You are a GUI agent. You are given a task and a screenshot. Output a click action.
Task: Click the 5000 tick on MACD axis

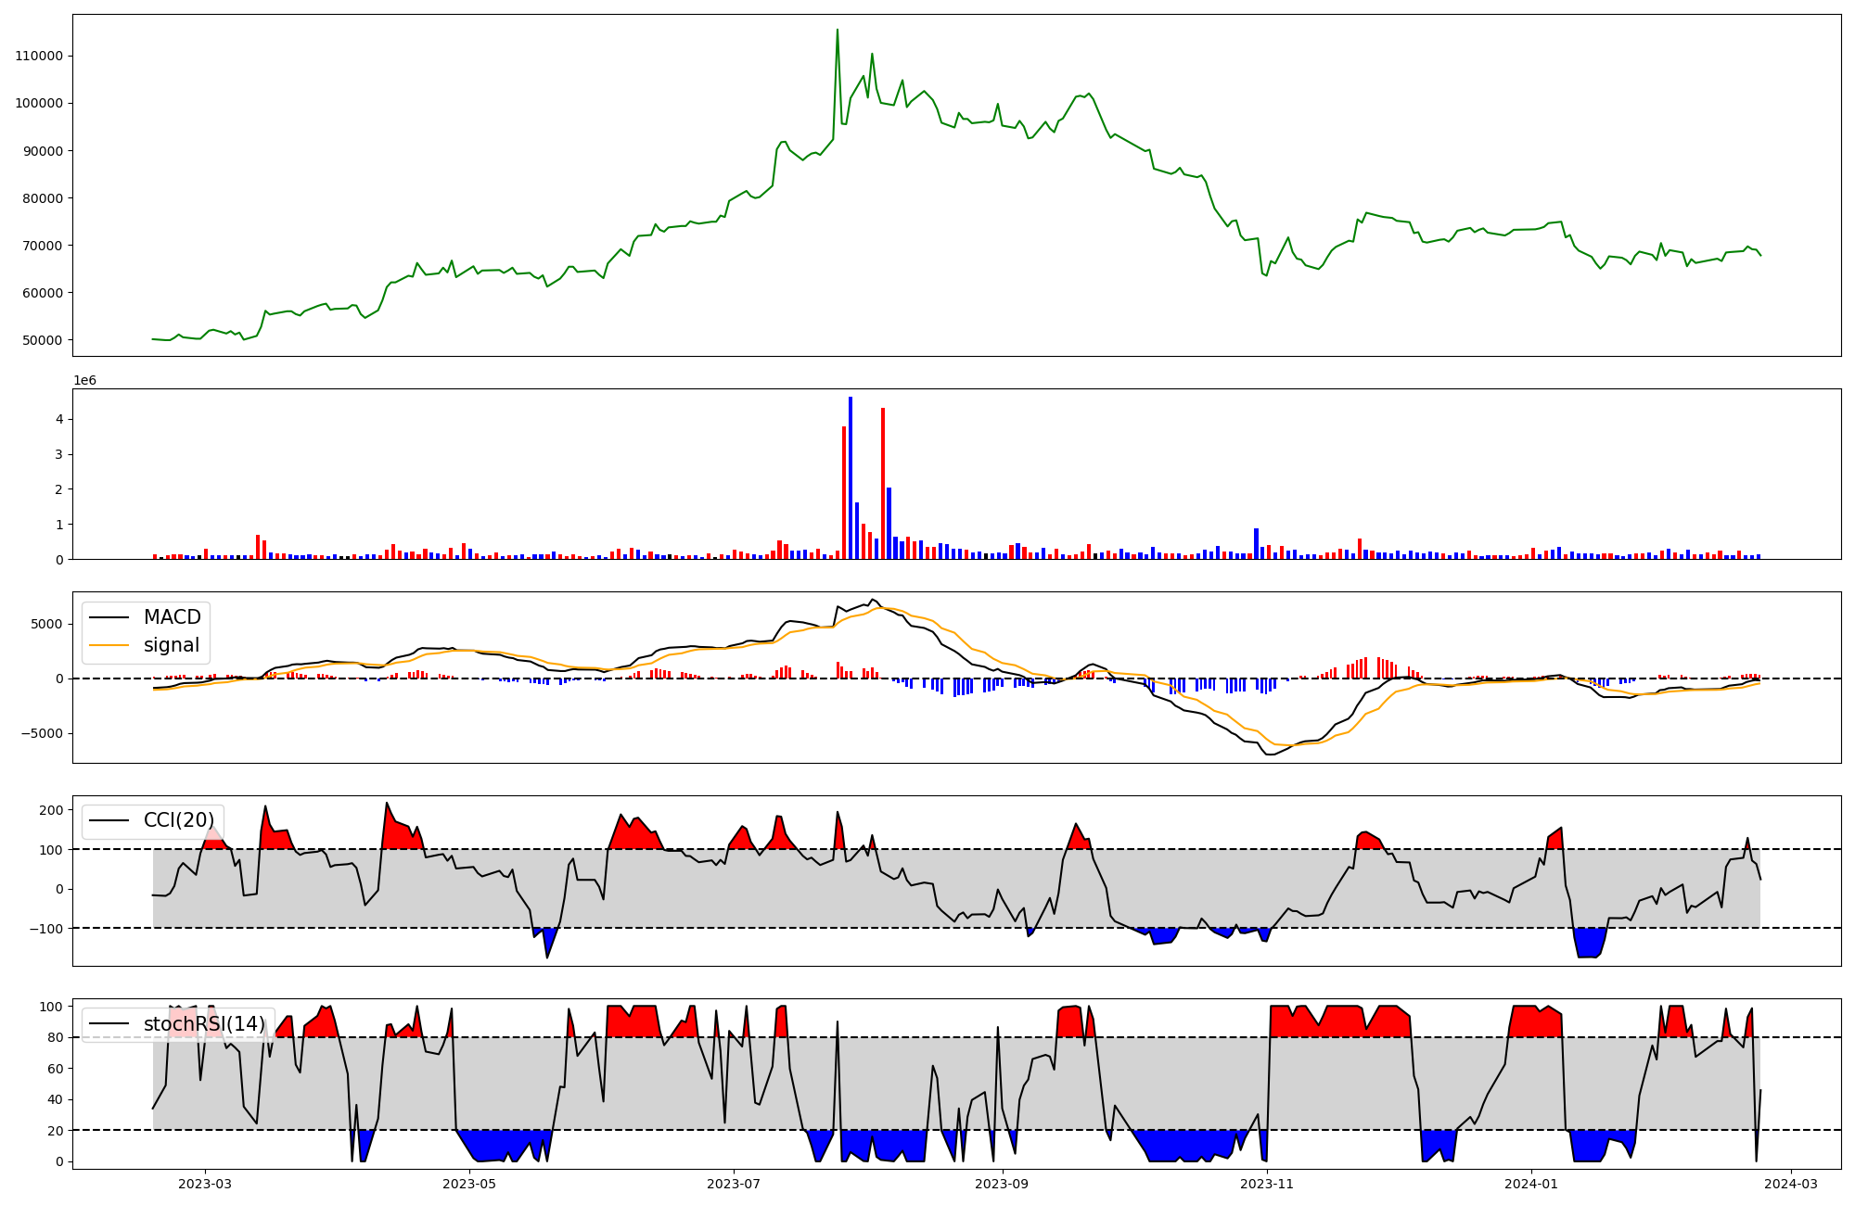click(46, 624)
